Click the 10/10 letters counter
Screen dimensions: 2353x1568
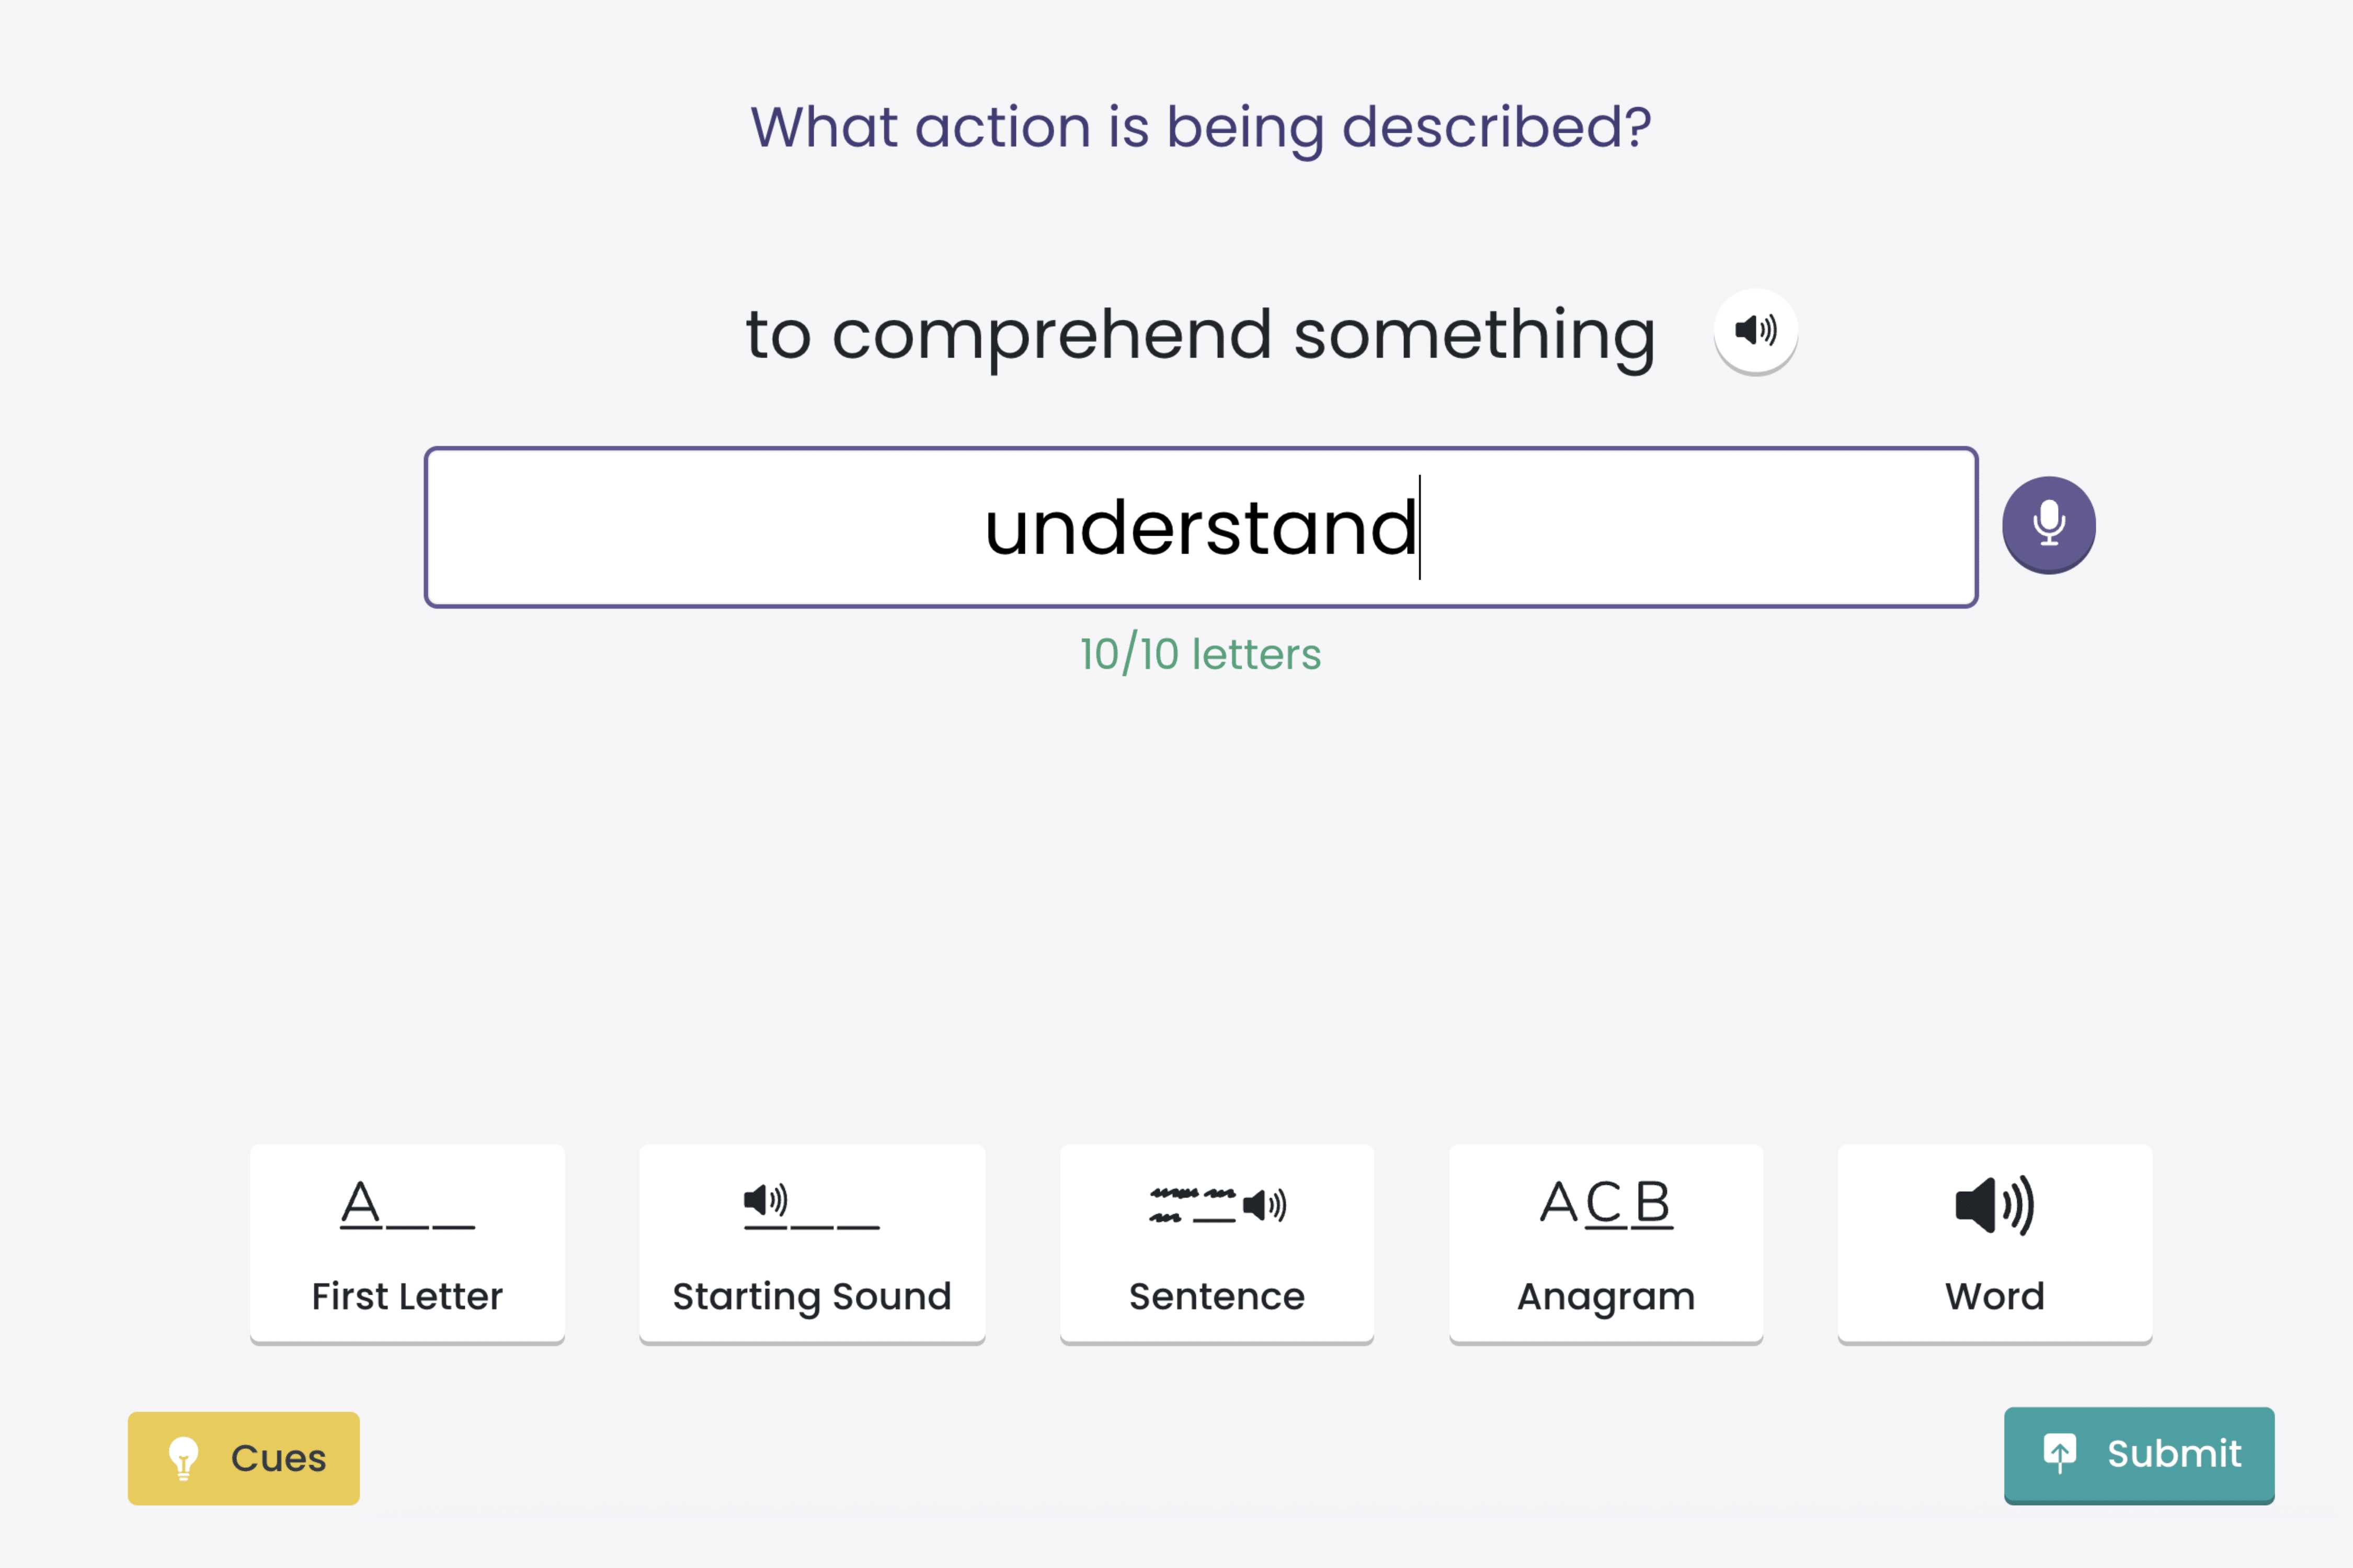(x=1201, y=654)
